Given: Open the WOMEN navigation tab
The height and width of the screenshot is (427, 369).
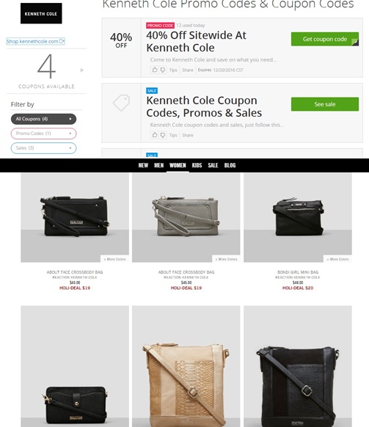Looking at the screenshot, I should click(x=178, y=165).
